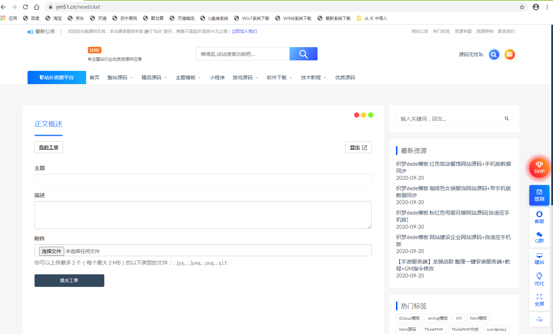Select the H5 tag
This screenshot has height=334, width=553.
459,318
